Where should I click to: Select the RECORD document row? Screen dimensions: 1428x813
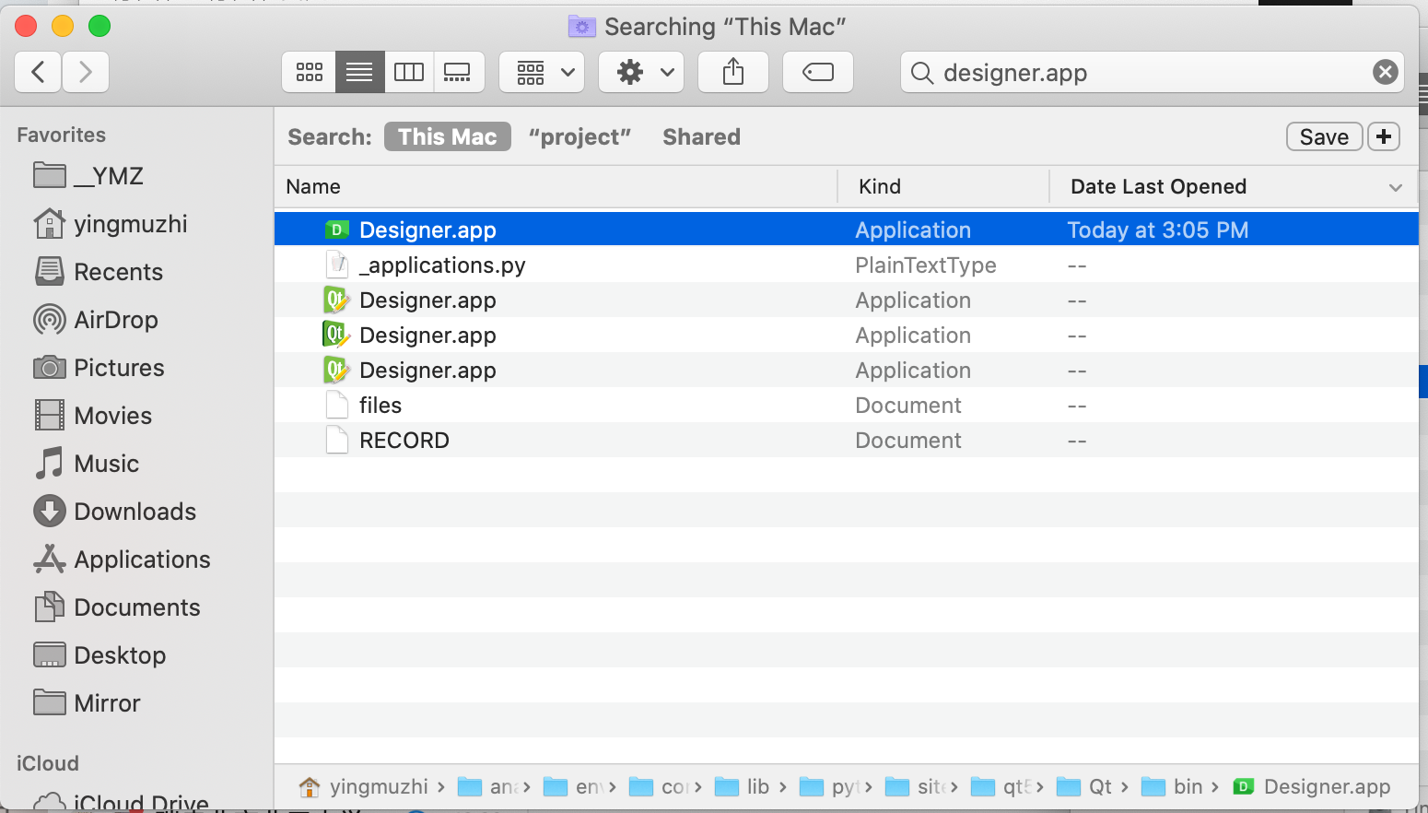(x=846, y=440)
